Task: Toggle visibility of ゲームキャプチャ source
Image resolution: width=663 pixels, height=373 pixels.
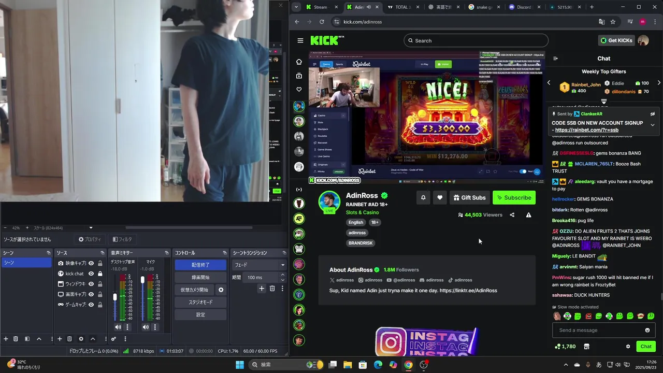Action: [91, 305]
